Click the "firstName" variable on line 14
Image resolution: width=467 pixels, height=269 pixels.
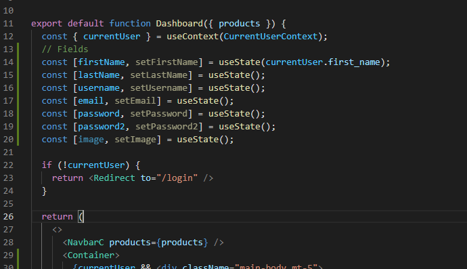tap(102, 62)
